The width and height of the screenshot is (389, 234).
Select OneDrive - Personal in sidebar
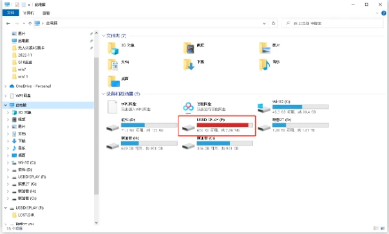30,86
